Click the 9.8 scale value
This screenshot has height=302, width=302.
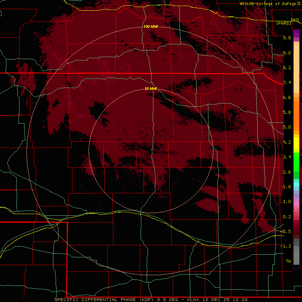[x=287, y=38]
